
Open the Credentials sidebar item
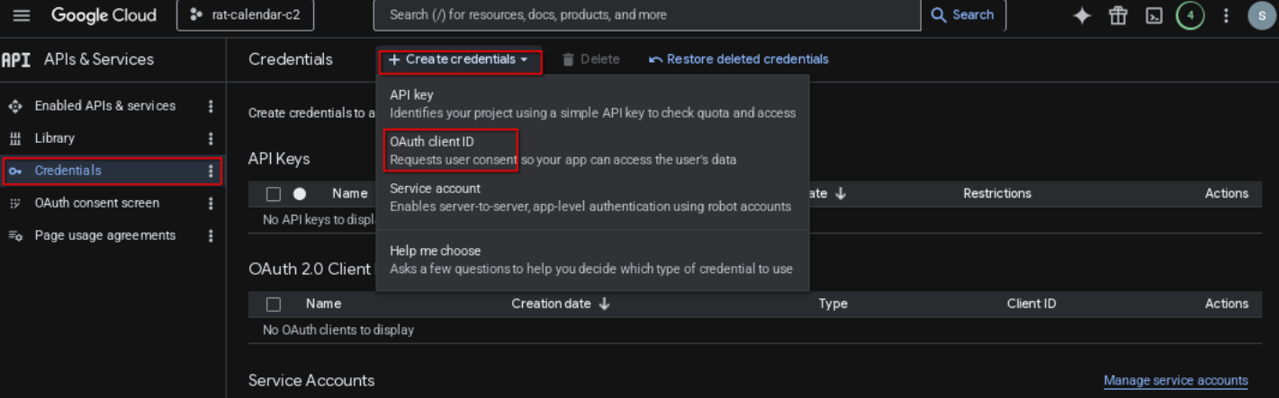point(113,171)
